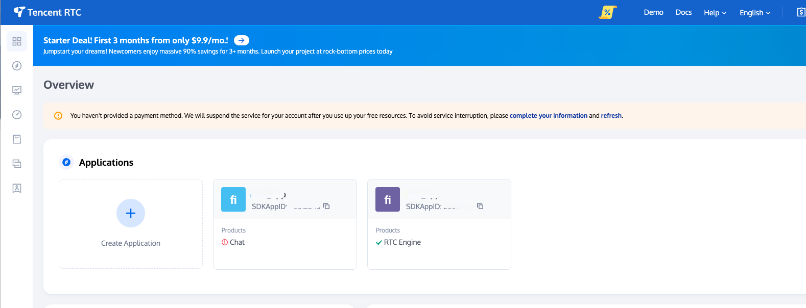
Task: Open the billing dollar icon in header
Action: click(801, 12)
